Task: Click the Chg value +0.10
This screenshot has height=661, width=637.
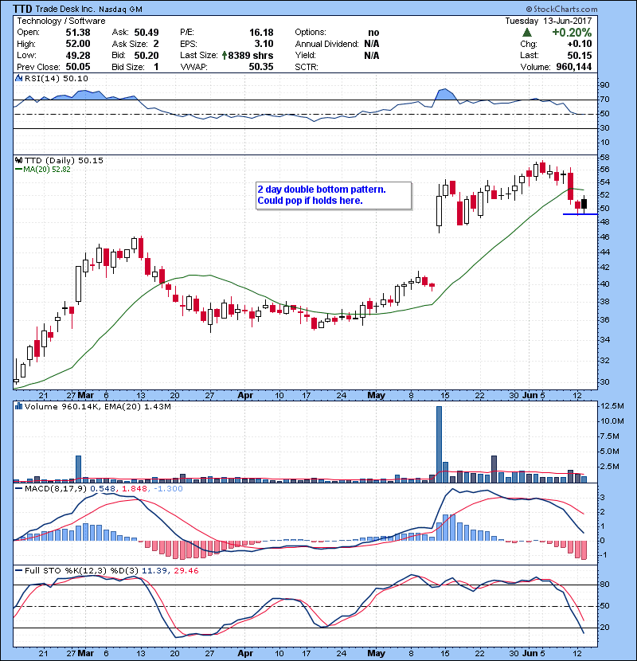Action: click(x=579, y=44)
